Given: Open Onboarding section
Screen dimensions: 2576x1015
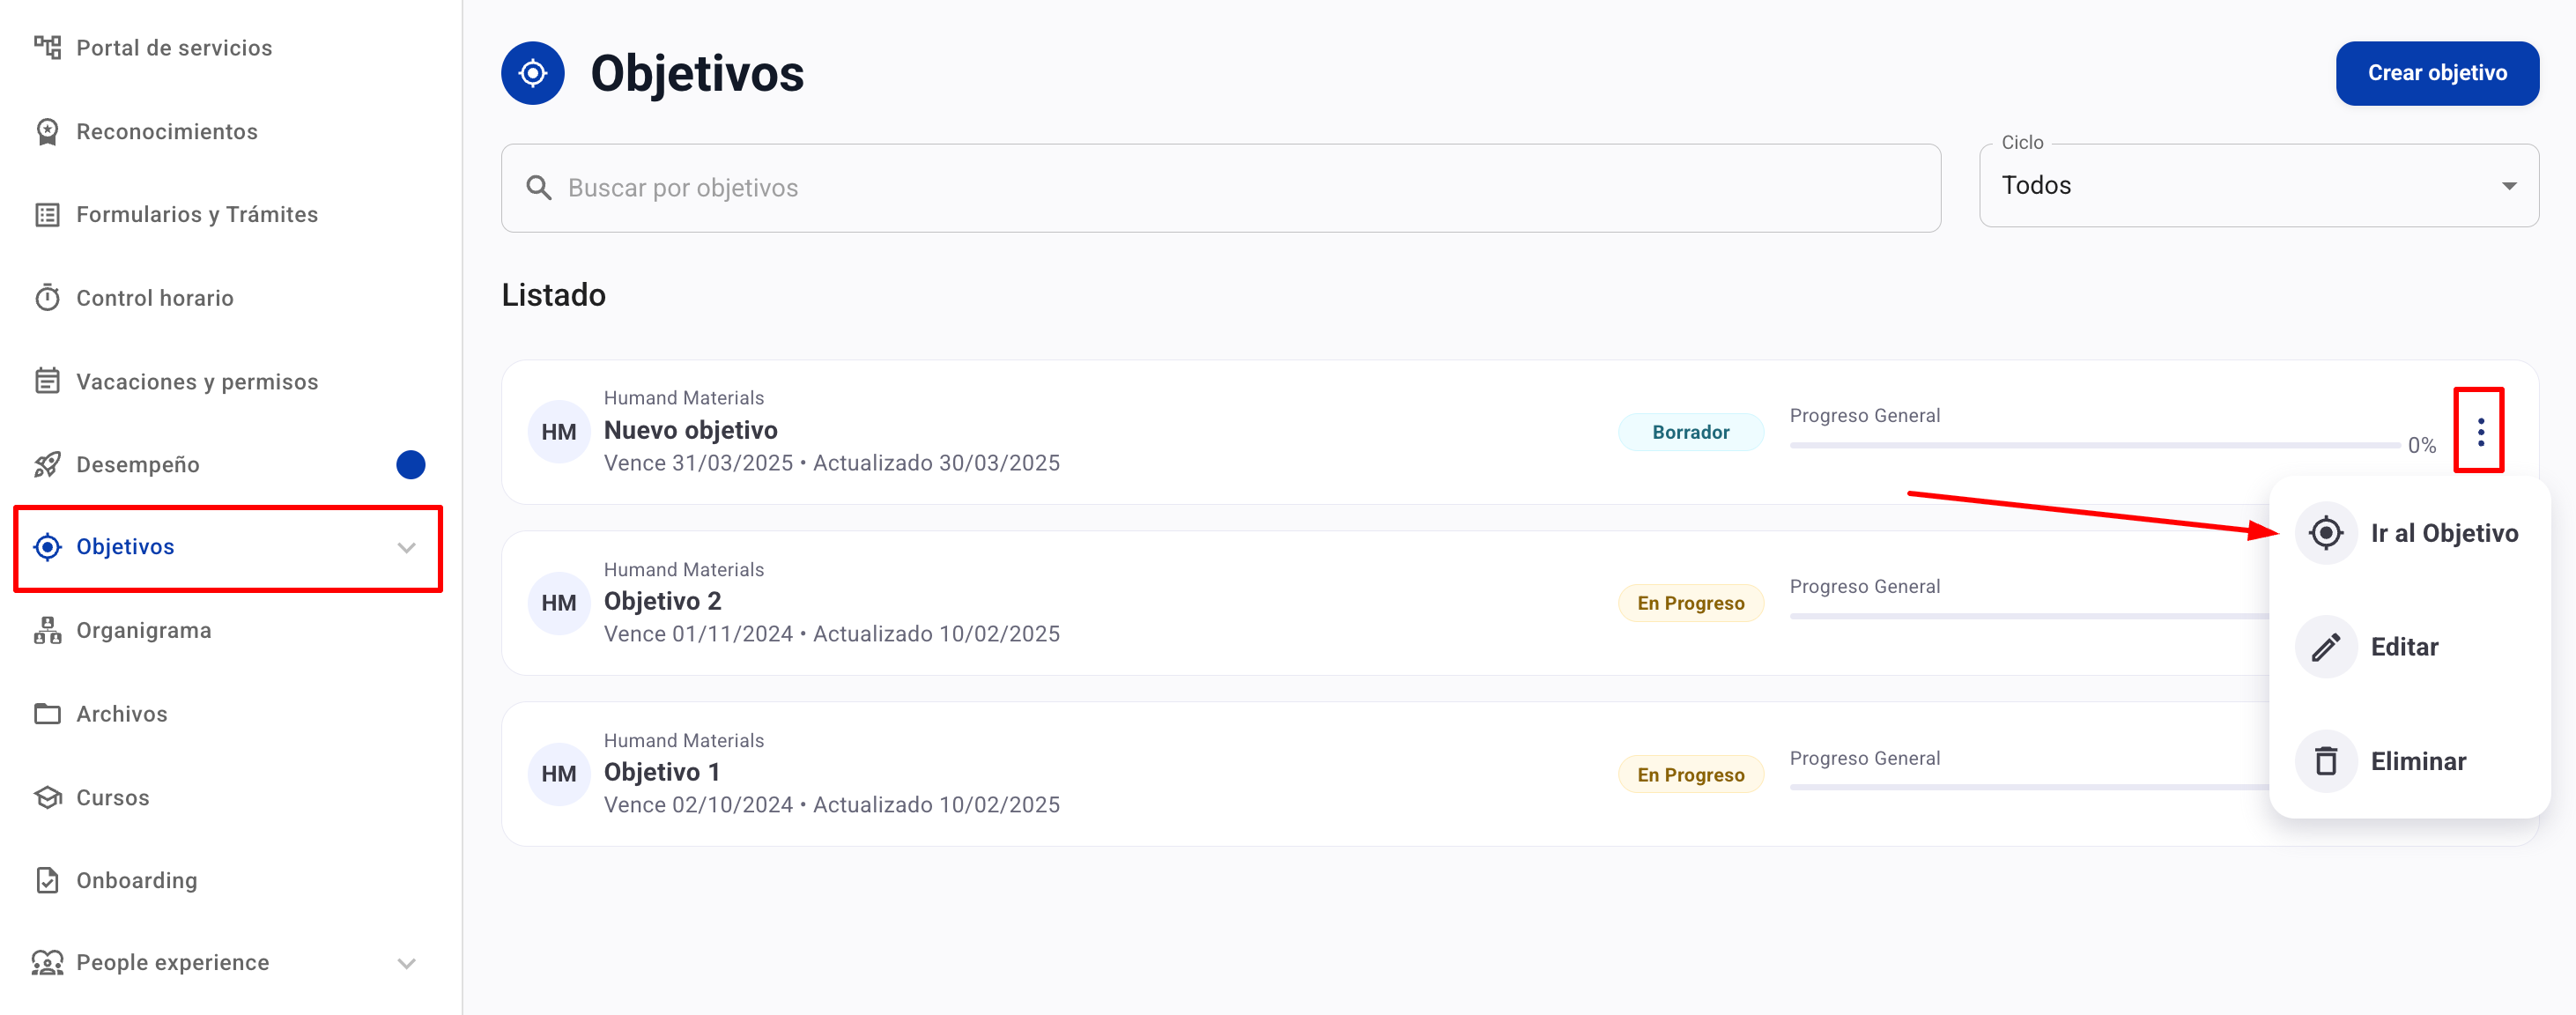Looking at the screenshot, I should pos(137,880).
